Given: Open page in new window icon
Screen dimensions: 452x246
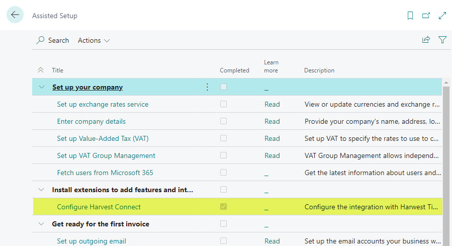Looking at the screenshot, I should click(426, 16).
